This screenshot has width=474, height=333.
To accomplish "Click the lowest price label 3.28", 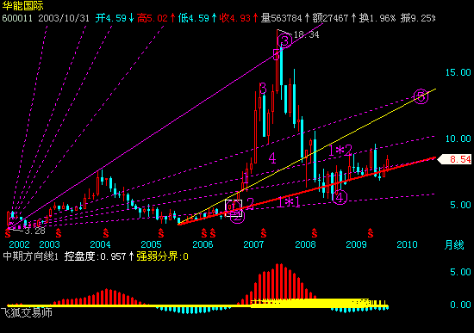I will coord(34,231).
